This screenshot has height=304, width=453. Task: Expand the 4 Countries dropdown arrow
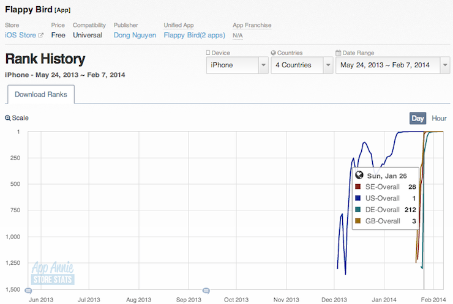(x=328, y=65)
